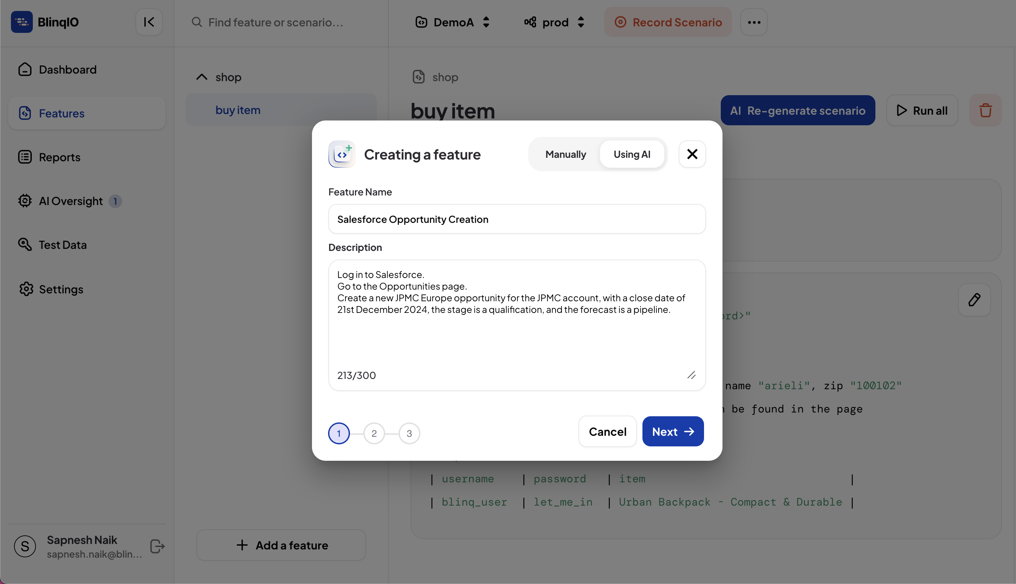Click the Creating a feature dialog icon
This screenshot has height=584, width=1016.
click(342, 154)
